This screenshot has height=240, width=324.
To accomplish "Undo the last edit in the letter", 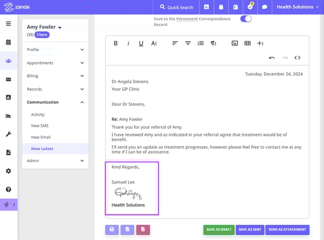I will coord(272,58).
